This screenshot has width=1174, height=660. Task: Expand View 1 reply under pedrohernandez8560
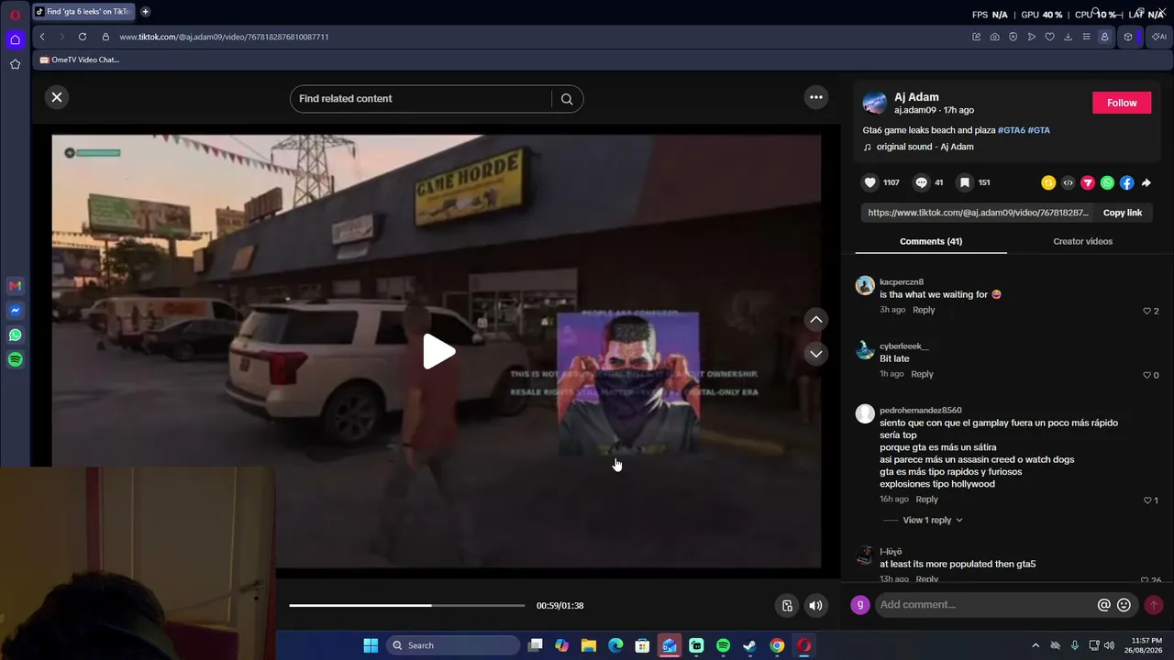coord(933,520)
